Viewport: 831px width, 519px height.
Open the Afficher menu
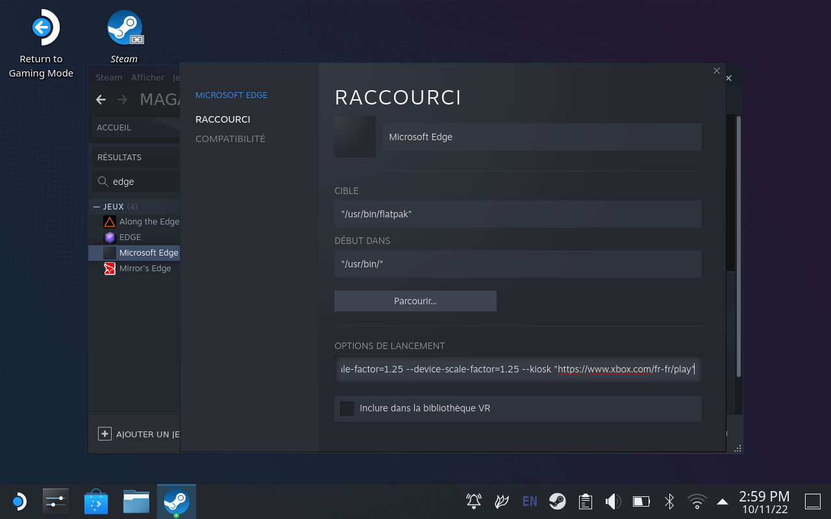pyautogui.click(x=147, y=78)
